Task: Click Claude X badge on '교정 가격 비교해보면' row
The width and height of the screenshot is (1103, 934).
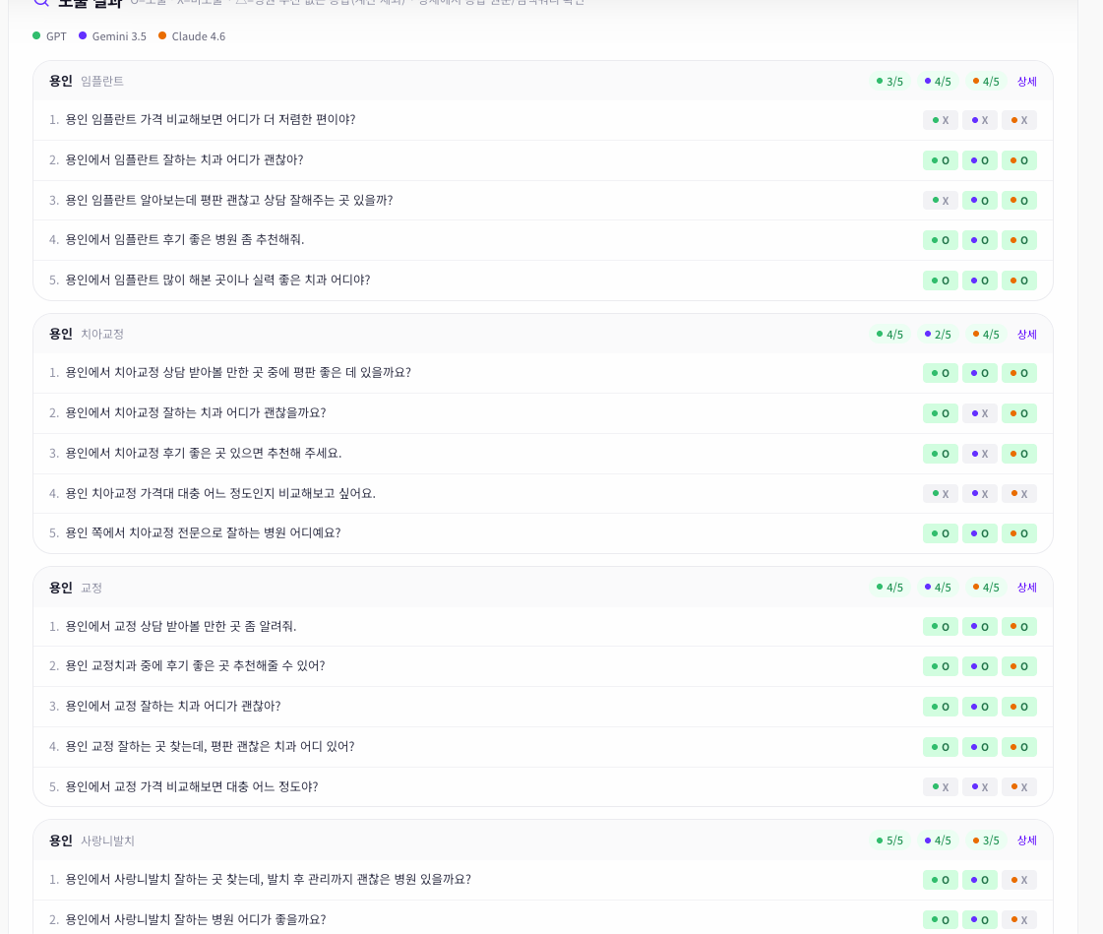Action: tap(1018, 787)
